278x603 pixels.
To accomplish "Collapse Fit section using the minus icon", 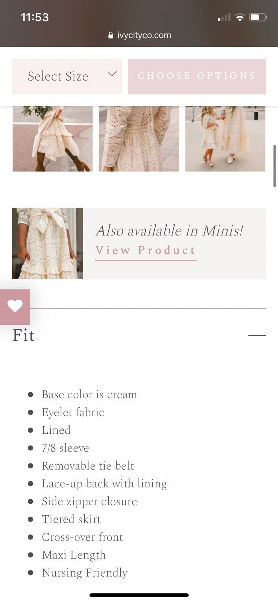I will point(257,335).
